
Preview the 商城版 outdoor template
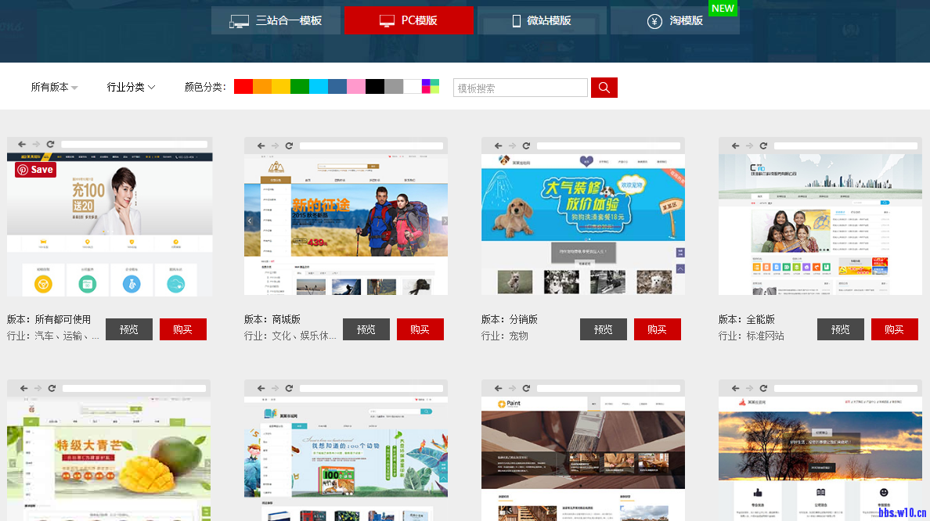(x=366, y=329)
